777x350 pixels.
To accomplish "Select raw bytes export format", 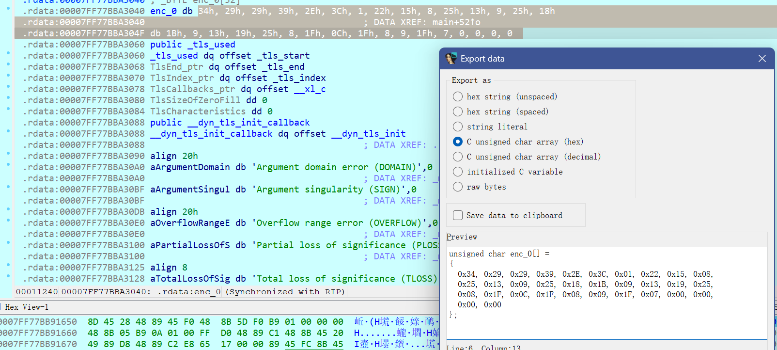I will [458, 187].
